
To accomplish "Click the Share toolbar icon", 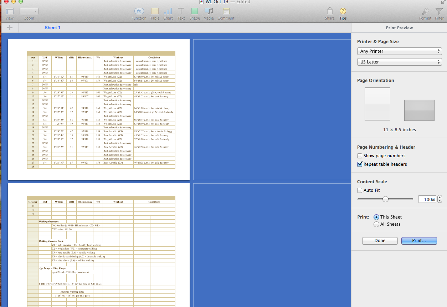I will pyautogui.click(x=330, y=11).
